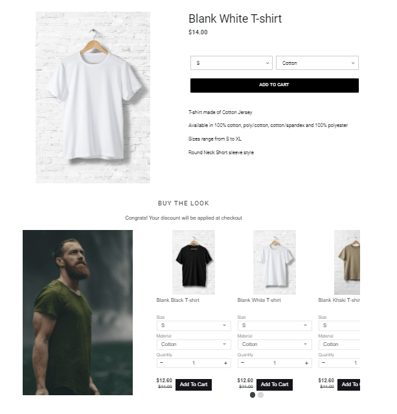Open main product Cotton material dropdown

[x=317, y=63]
